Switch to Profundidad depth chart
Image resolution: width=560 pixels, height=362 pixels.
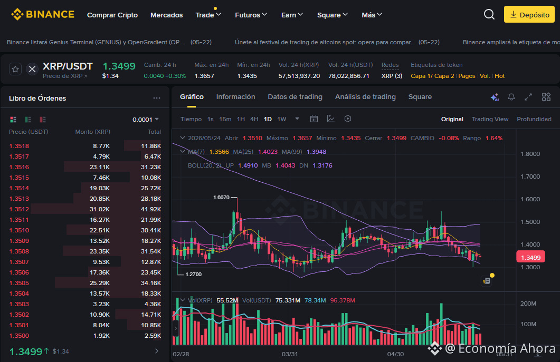(534, 119)
